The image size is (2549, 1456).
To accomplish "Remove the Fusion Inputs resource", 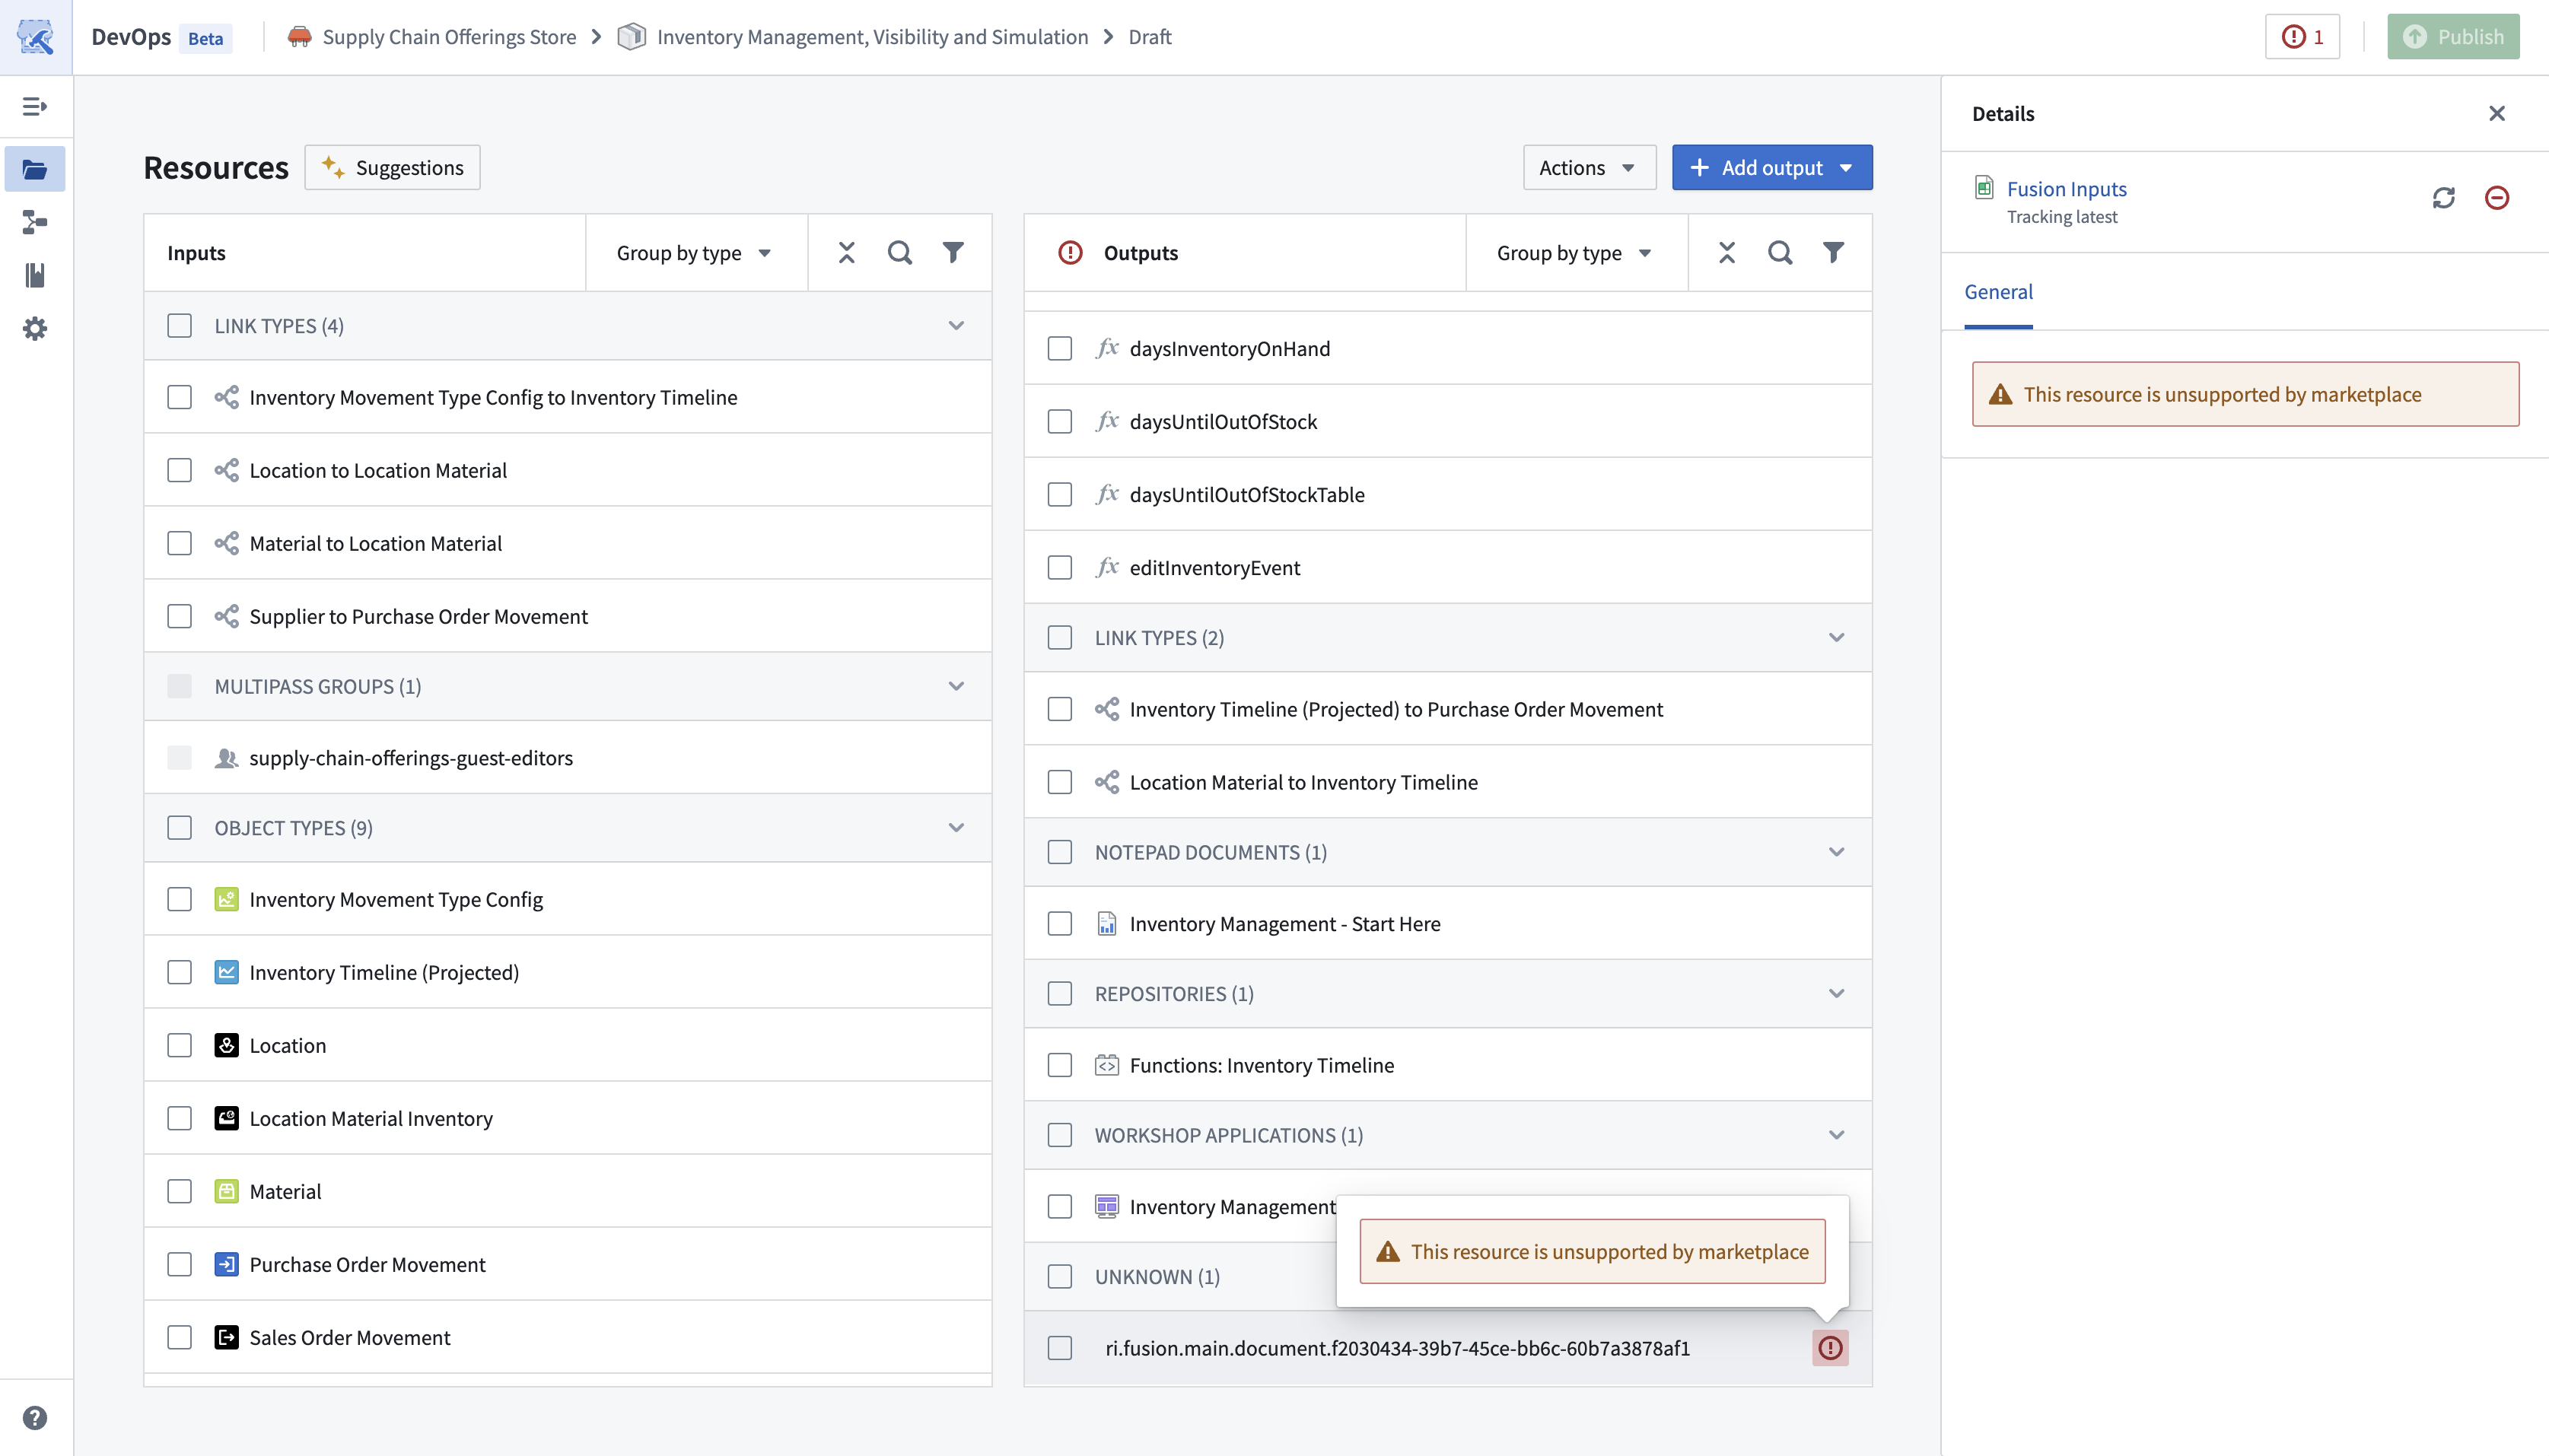I will point(2497,198).
